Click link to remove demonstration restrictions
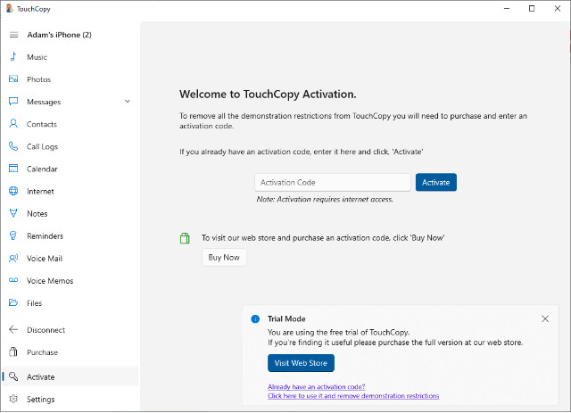 [353, 396]
